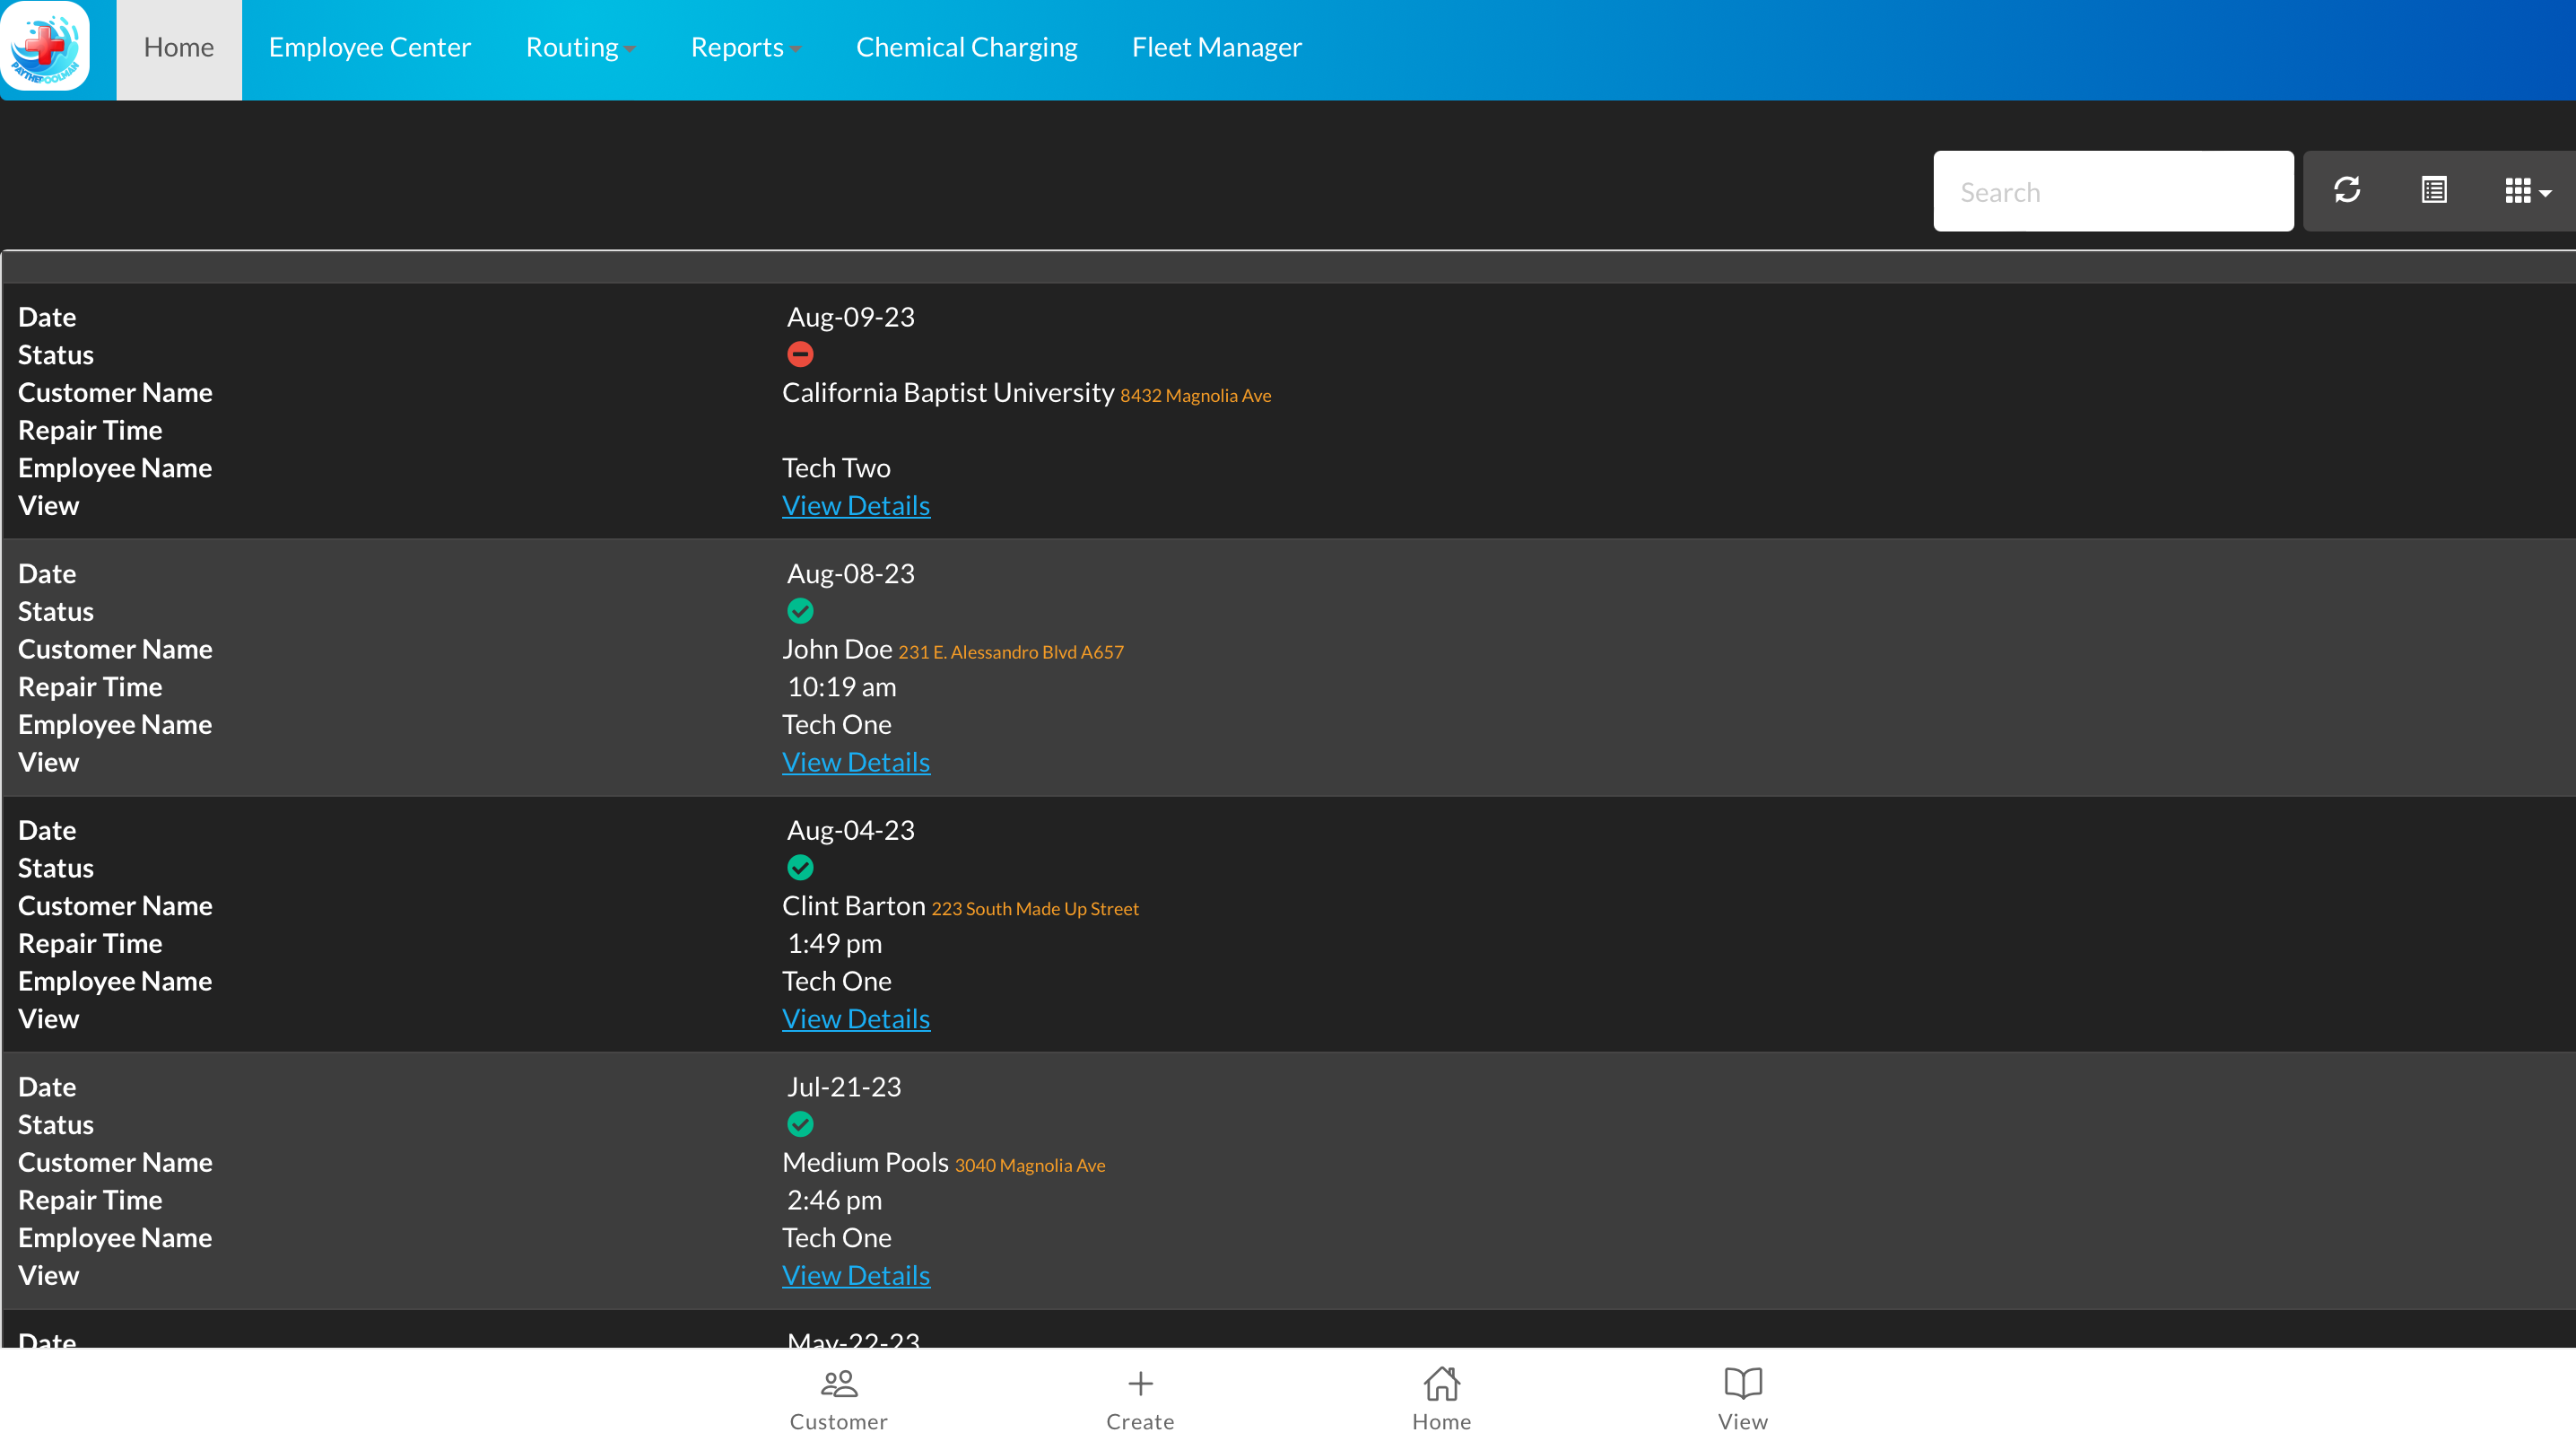Click green check status for Clint Barton
The image size is (2576, 1450).
coord(800,868)
